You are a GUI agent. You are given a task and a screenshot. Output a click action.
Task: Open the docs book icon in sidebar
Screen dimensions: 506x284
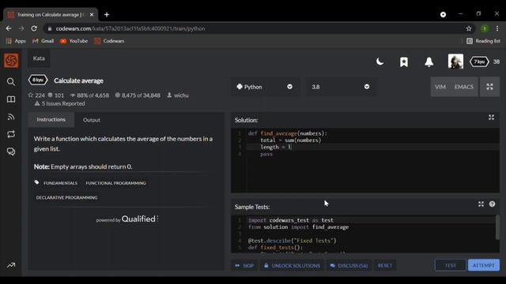11,99
